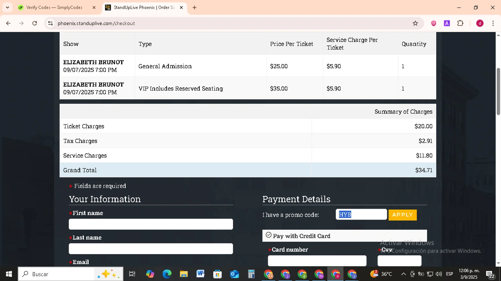Open the Chrome three-dot menu
This screenshot has width=501, height=281.
[x=493, y=23]
